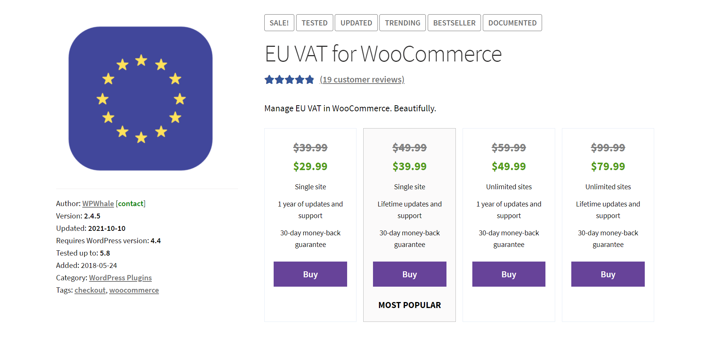707x344 pixels.
Task: Click the DOCUMENTED badge
Action: click(x=512, y=23)
